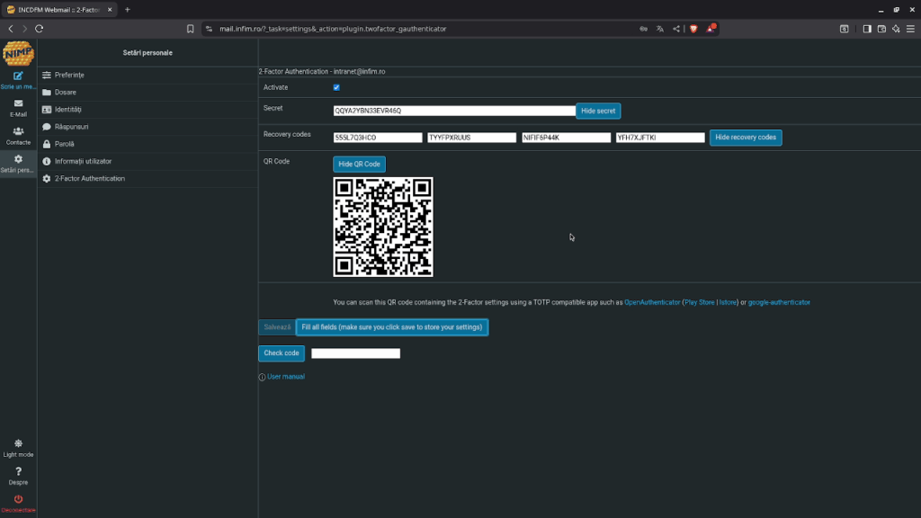
Task: Open the browser hamburger menu
Action: pyautogui.click(x=910, y=29)
